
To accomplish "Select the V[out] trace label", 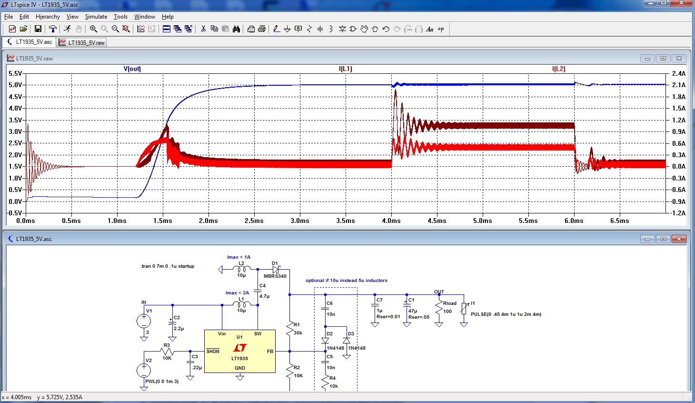I will point(132,68).
